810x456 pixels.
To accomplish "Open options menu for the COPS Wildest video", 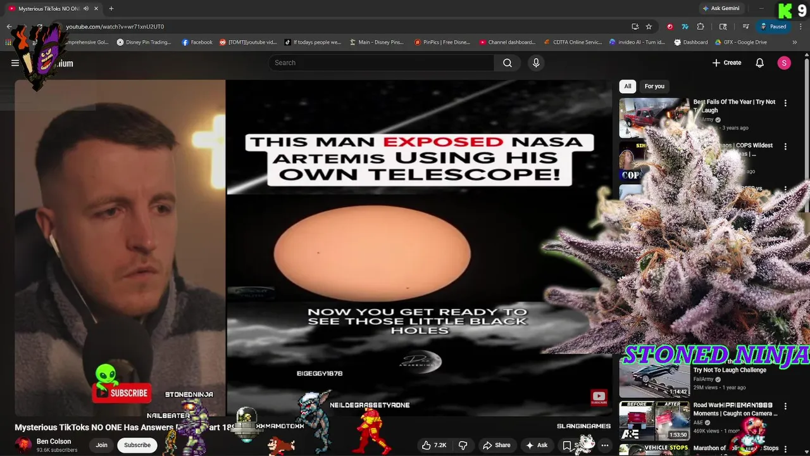I will click(x=785, y=146).
